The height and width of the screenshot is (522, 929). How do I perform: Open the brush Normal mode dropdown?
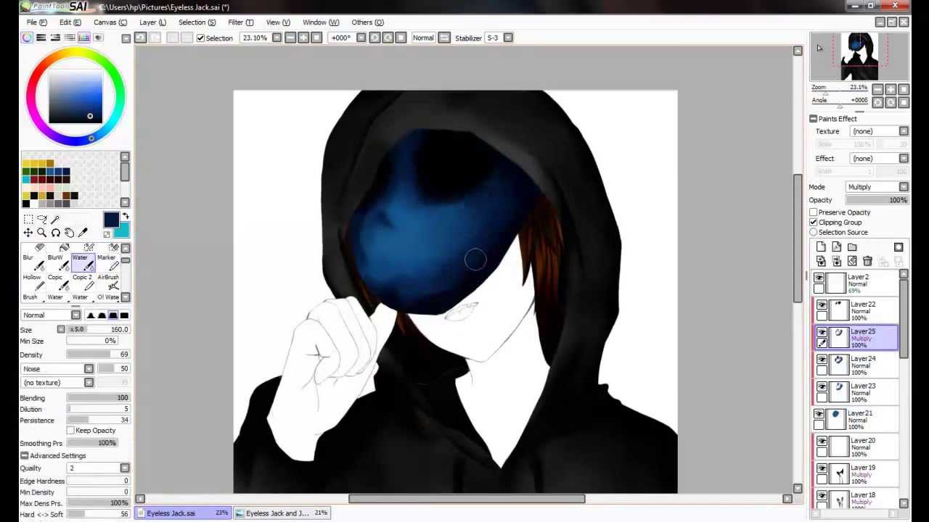click(51, 315)
